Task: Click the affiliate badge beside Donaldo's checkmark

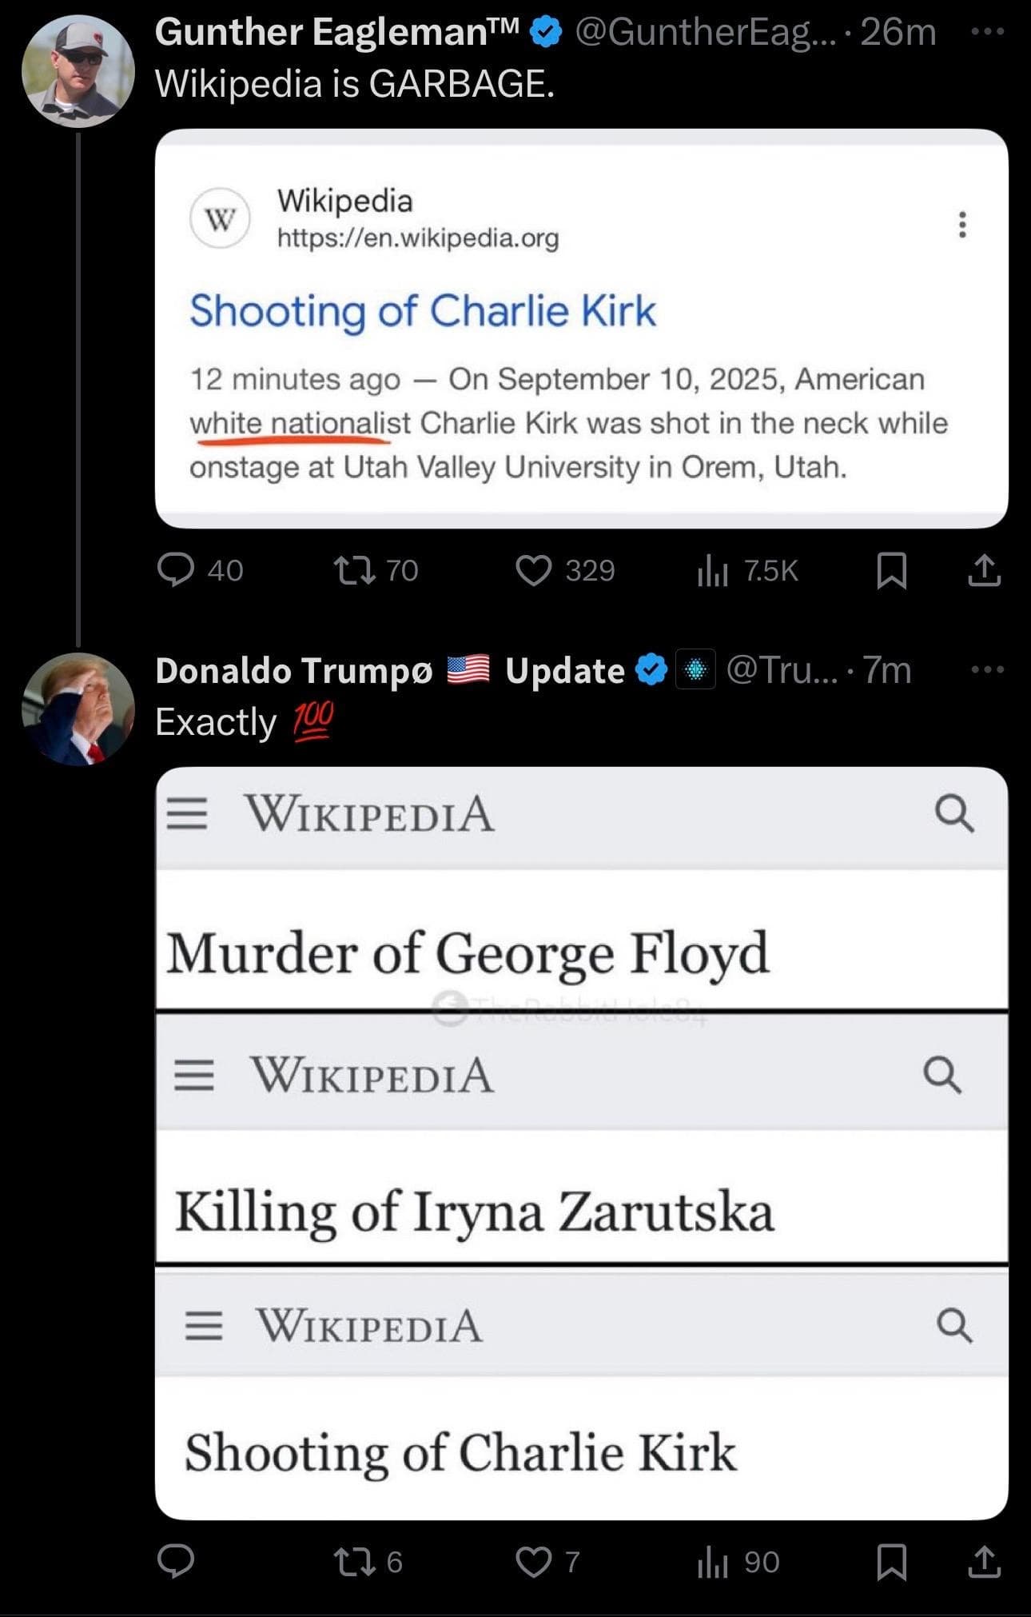Action: [x=695, y=670]
